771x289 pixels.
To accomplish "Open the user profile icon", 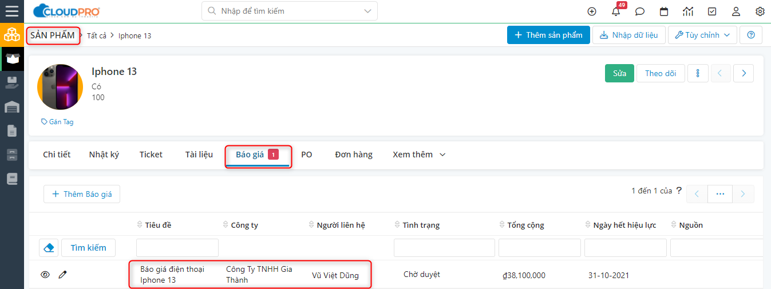I will click(x=736, y=11).
